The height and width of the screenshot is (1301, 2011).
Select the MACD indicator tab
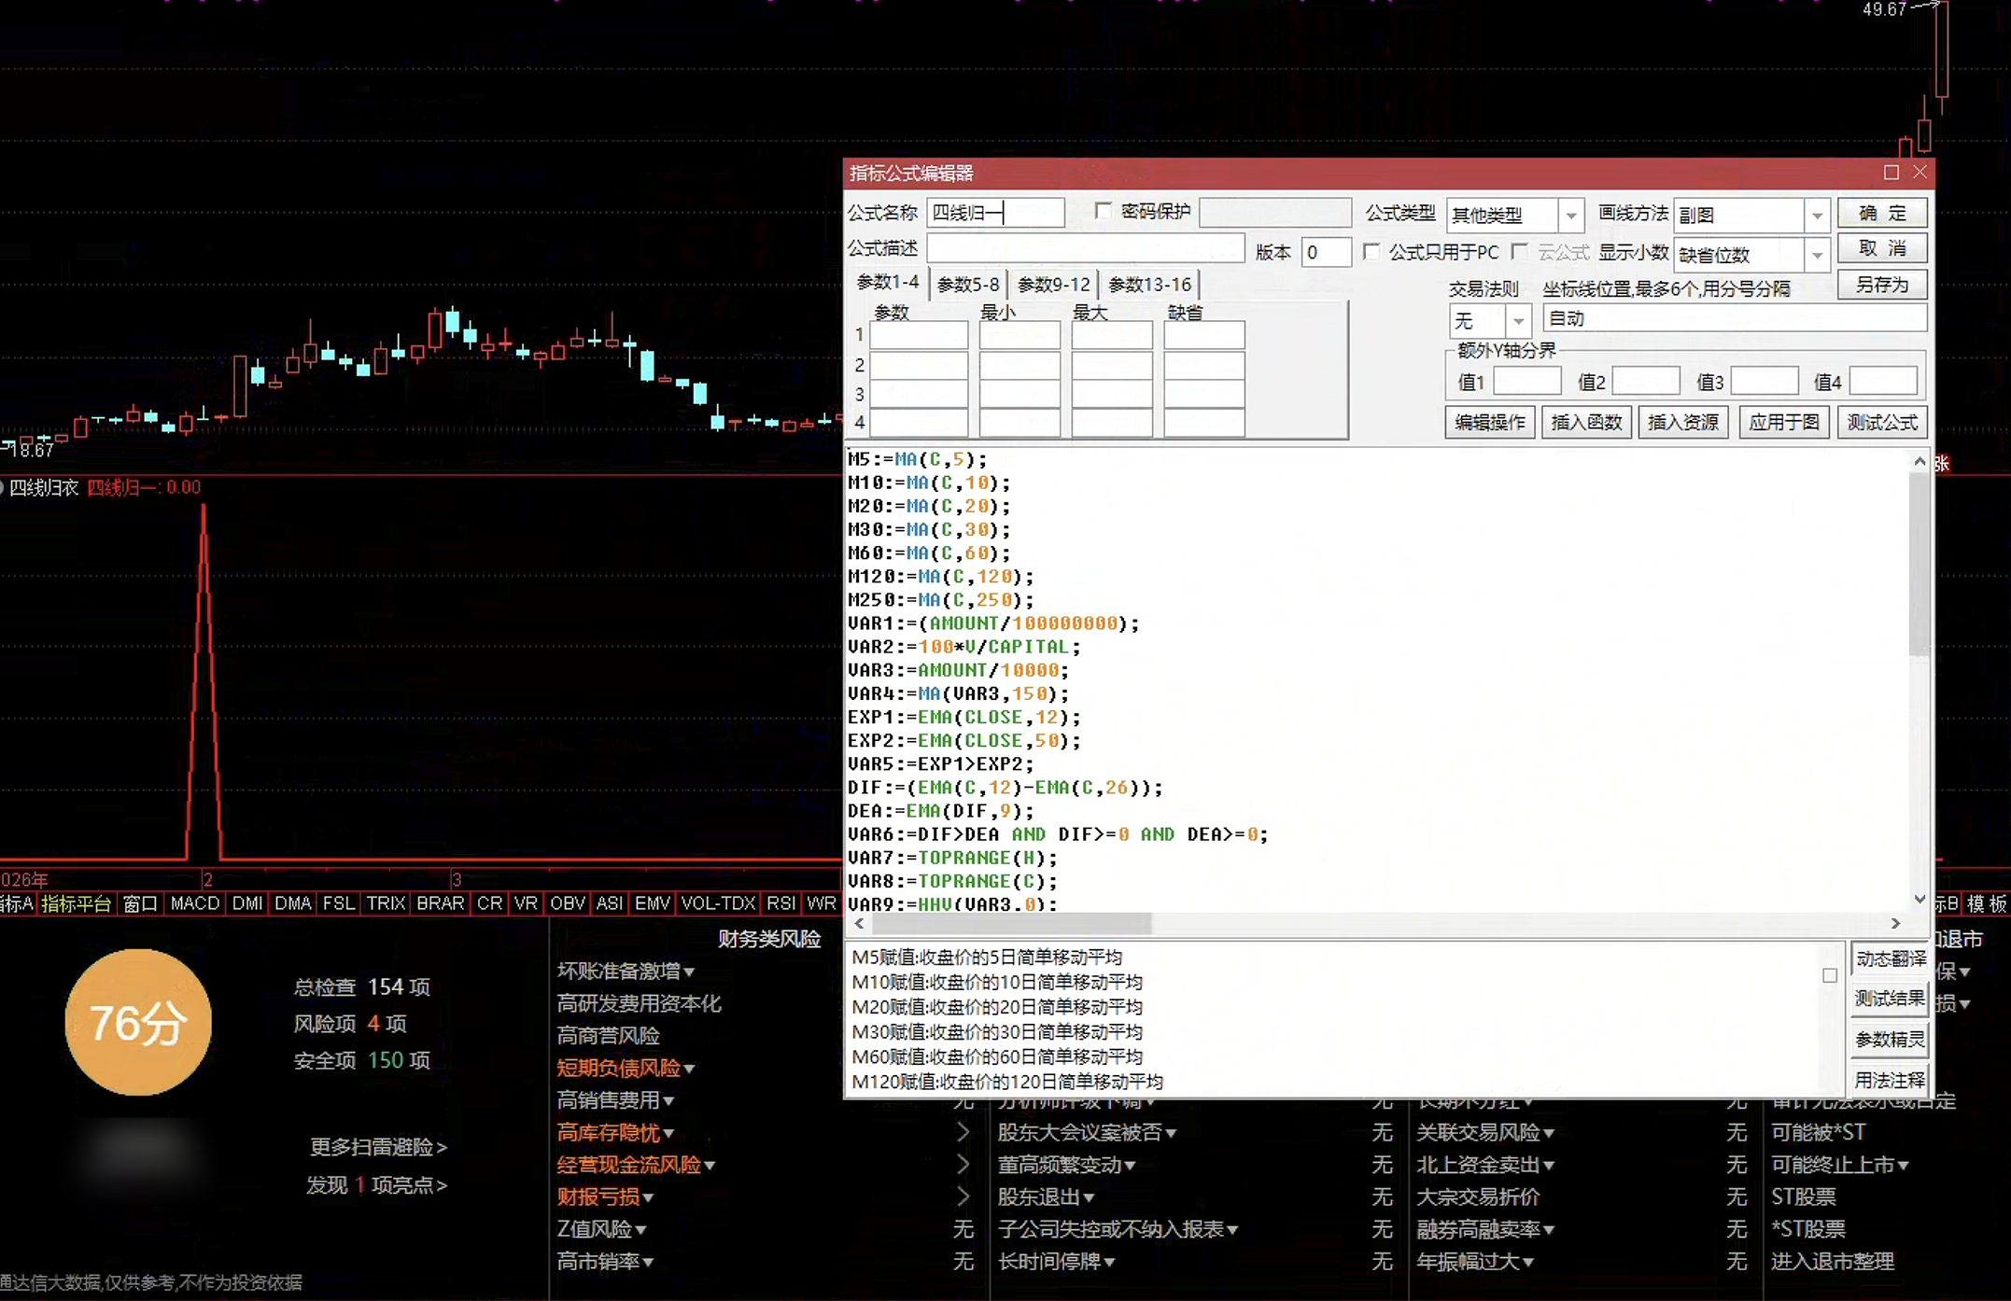194,903
